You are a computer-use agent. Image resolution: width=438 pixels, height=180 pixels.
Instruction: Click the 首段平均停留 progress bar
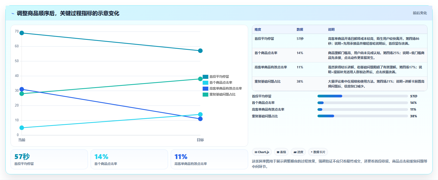363,96
